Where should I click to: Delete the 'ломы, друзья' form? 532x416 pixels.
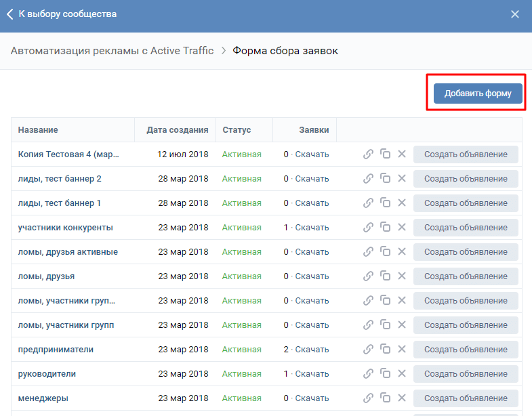pyautogui.click(x=402, y=276)
